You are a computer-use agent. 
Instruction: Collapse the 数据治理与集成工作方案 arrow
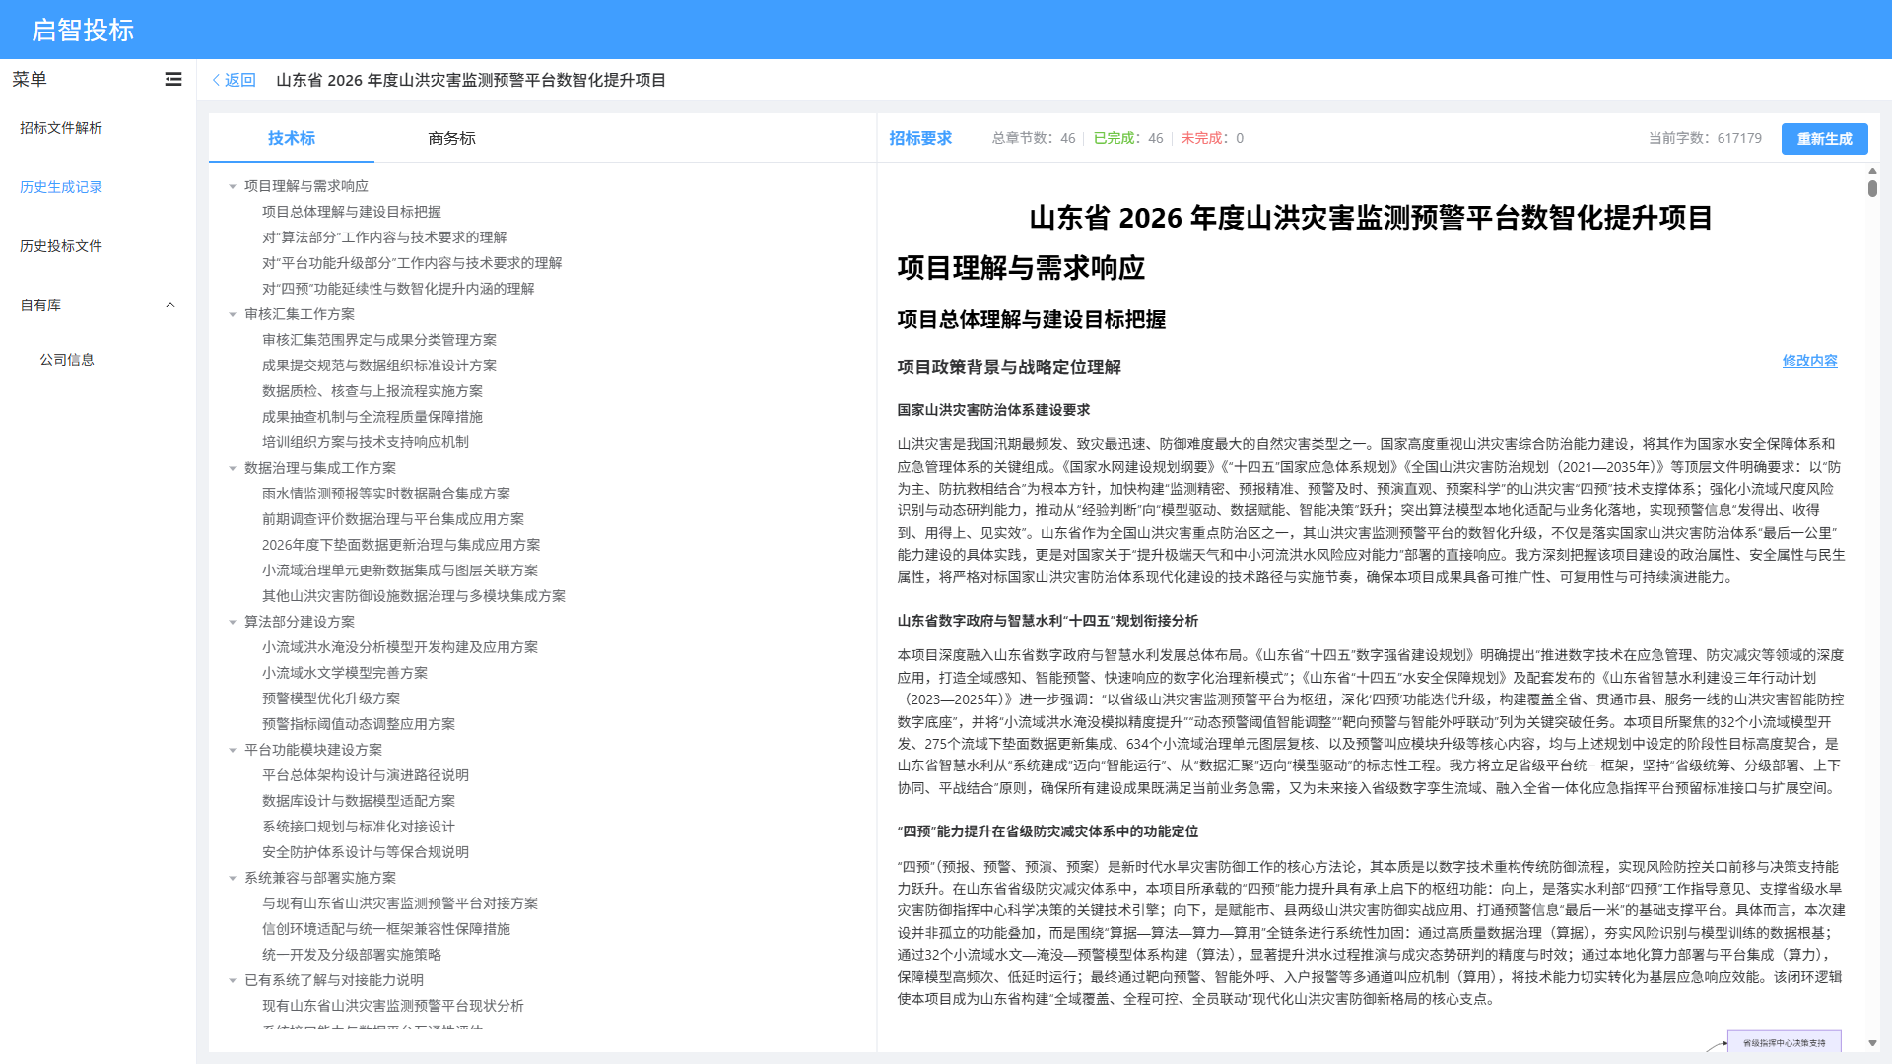click(233, 468)
